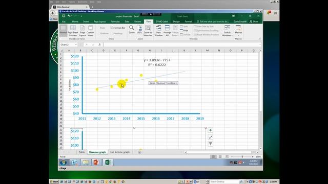Image resolution: width=328 pixels, height=184 pixels.
Task: Open the DYMO Label tab
Action: pos(162,21)
